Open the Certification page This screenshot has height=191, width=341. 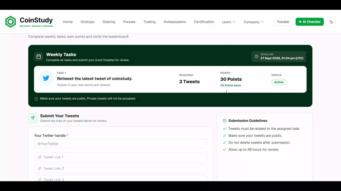pyautogui.click(x=204, y=22)
